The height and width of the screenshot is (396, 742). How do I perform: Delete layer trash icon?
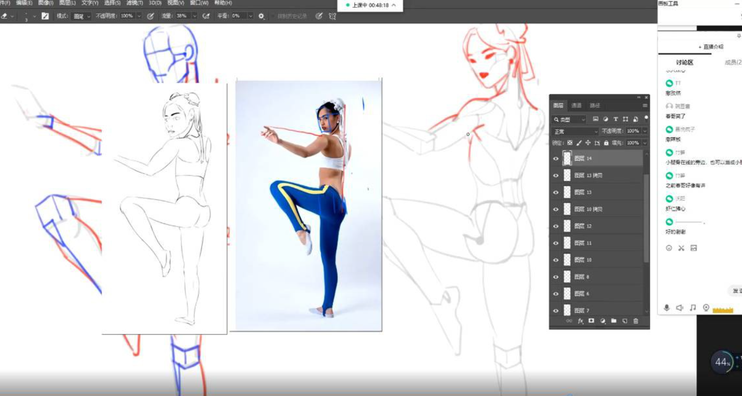[x=636, y=321]
